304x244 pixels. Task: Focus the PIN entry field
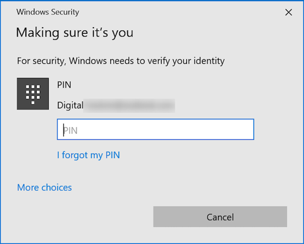point(155,130)
